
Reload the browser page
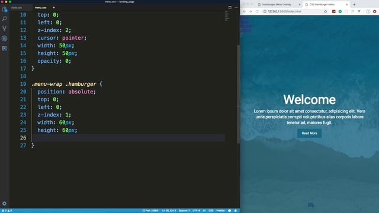click(x=257, y=11)
